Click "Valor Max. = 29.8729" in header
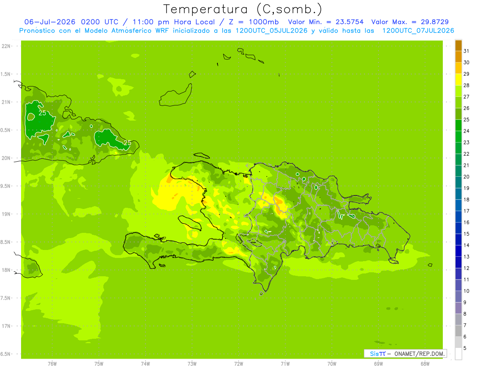The image size is (477, 369). (x=411, y=22)
